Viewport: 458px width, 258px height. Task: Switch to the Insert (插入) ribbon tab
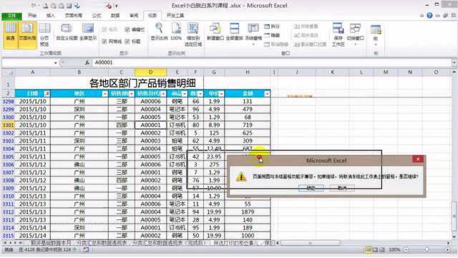(x=51, y=16)
